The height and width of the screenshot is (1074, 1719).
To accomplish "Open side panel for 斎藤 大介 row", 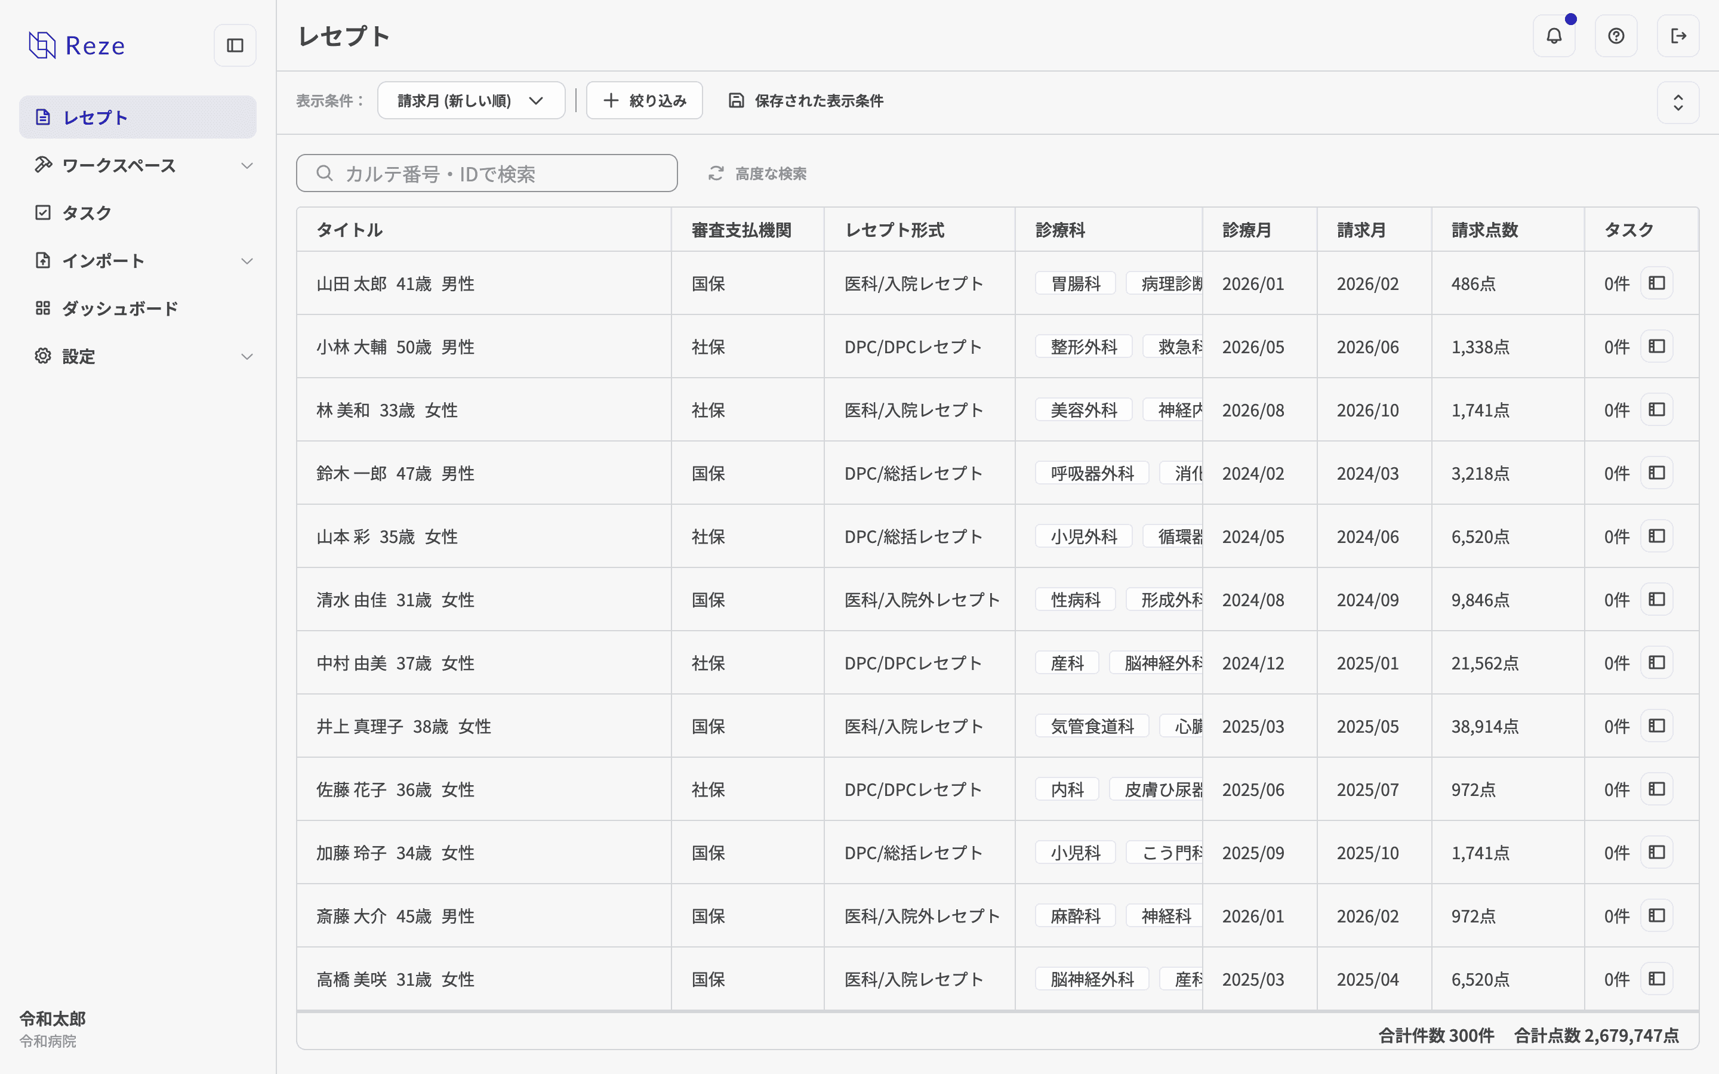I will (x=1656, y=916).
